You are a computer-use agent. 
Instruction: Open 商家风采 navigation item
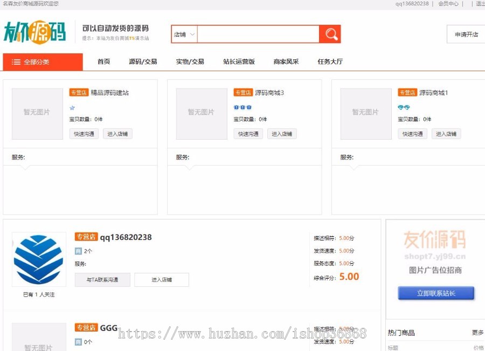pos(286,61)
